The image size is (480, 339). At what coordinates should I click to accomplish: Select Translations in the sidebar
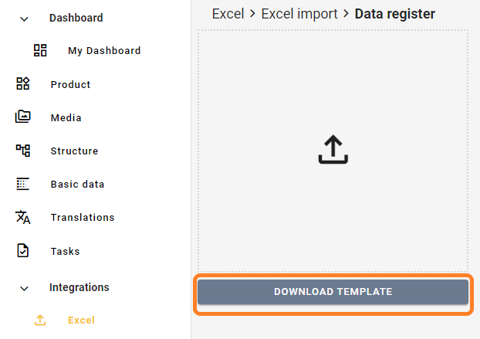[82, 218]
